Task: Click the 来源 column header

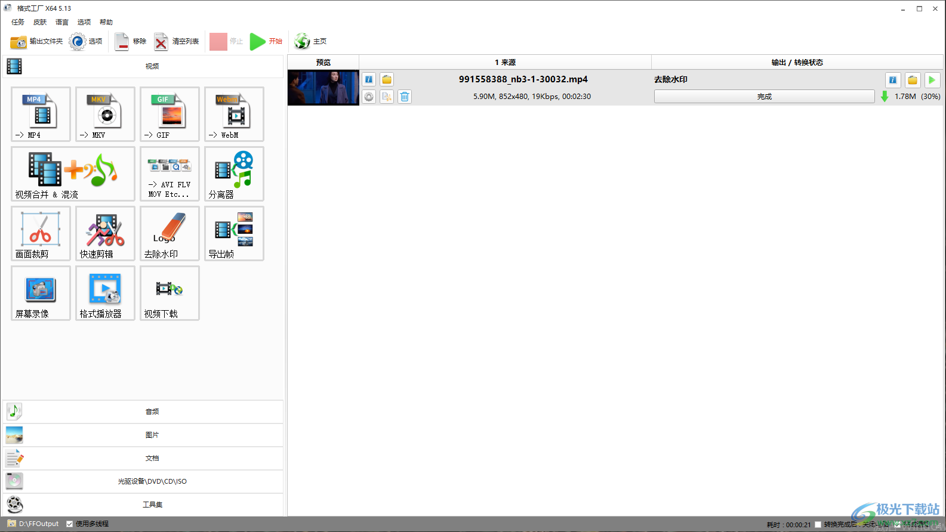Action: pos(505,62)
